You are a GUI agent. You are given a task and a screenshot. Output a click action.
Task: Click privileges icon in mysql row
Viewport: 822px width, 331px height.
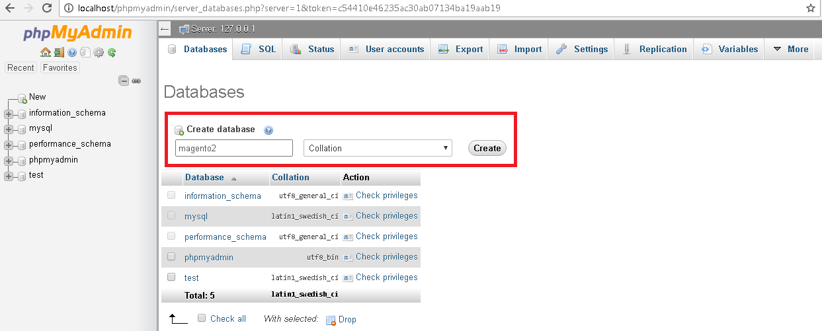[348, 217]
